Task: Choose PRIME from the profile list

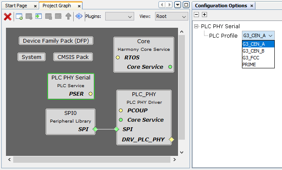Action: 258,64
